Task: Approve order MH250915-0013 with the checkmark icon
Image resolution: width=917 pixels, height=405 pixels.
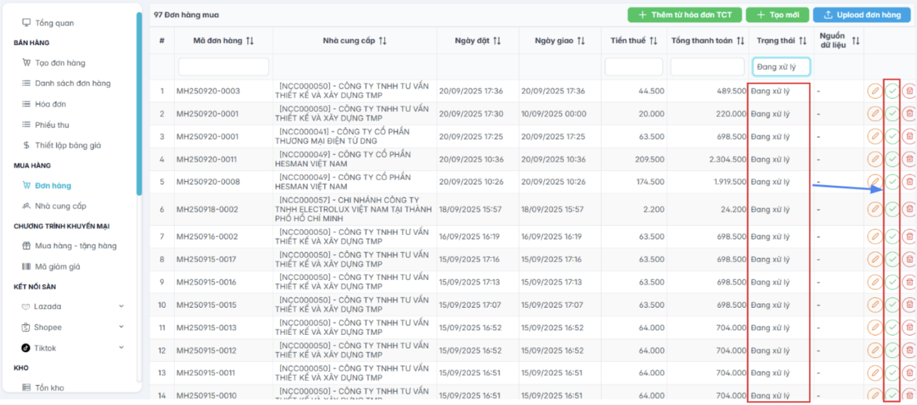Action: [x=892, y=328]
